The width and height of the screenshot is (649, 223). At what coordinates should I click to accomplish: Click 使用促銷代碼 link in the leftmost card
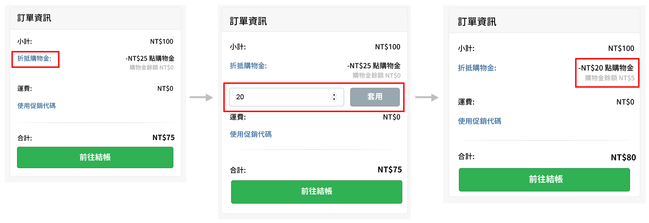pos(36,106)
